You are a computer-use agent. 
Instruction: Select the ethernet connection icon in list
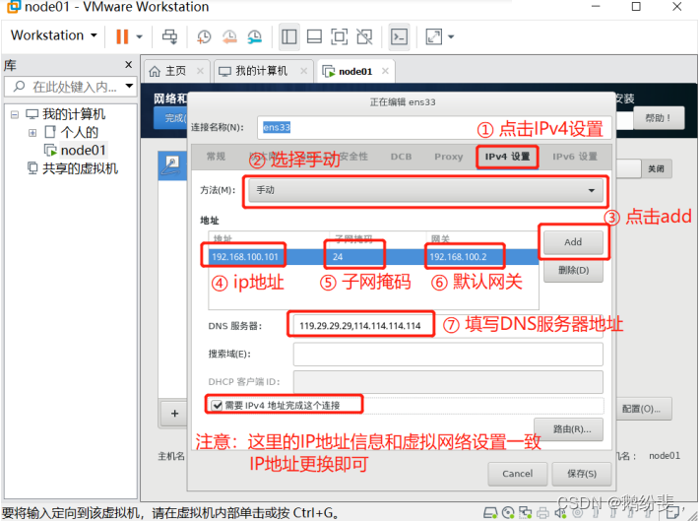[x=172, y=165]
